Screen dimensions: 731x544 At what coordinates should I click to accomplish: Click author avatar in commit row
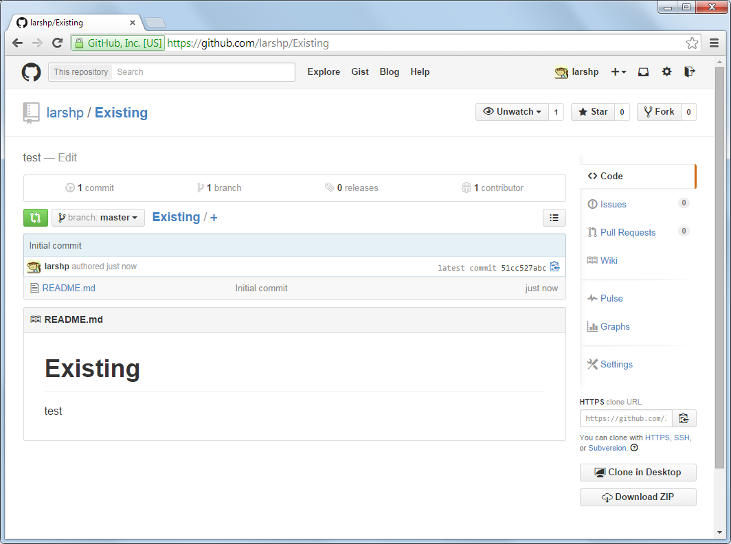(34, 267)
